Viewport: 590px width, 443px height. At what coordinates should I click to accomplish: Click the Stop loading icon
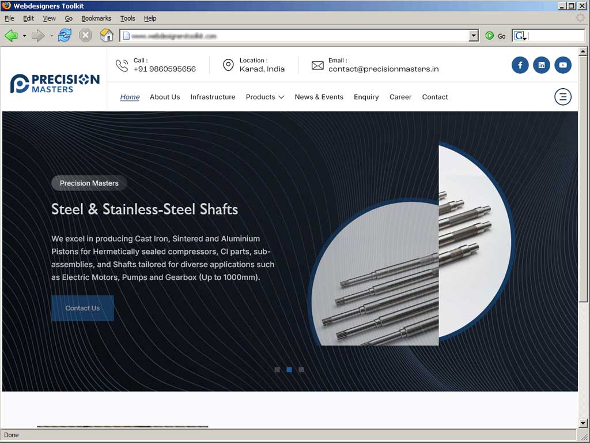[85, 35]
